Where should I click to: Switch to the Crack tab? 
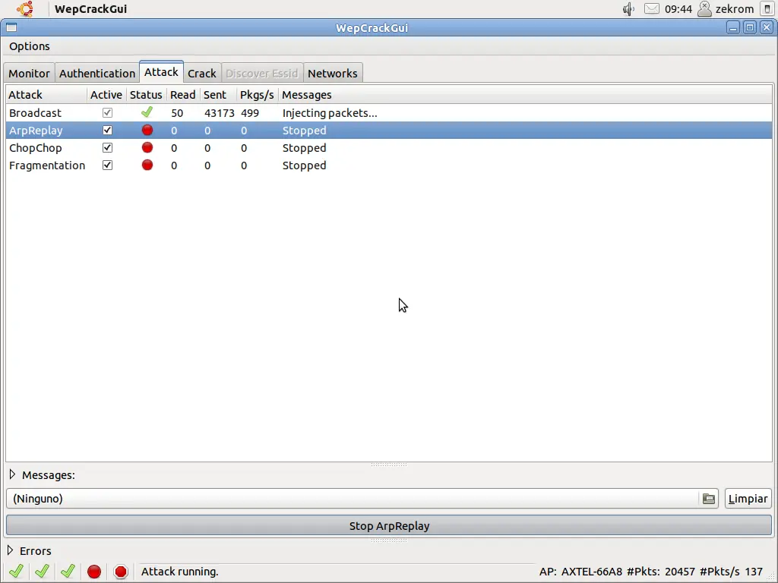tap(202, 74)
